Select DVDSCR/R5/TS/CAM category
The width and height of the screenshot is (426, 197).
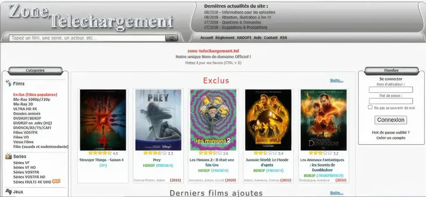32,128
